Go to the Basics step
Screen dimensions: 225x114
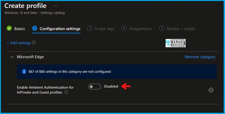click(x=16, y=29)
